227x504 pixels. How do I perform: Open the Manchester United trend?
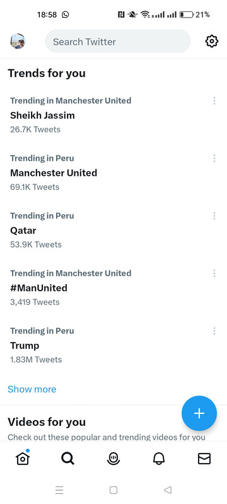(54, 173)
